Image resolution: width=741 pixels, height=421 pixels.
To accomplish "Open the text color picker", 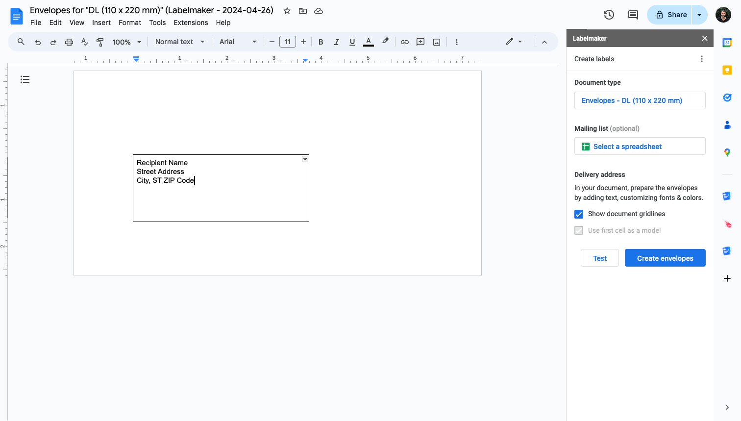I will pos(368,42).
